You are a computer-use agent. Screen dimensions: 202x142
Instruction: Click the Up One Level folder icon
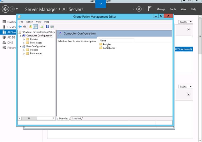click(x=31, y=27)
